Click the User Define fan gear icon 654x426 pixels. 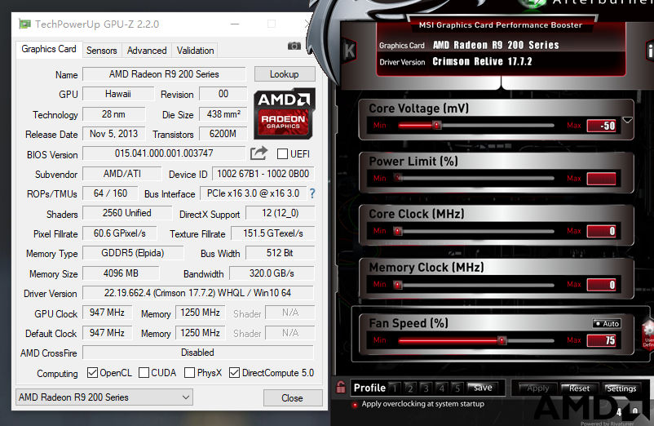click(647, 332)
